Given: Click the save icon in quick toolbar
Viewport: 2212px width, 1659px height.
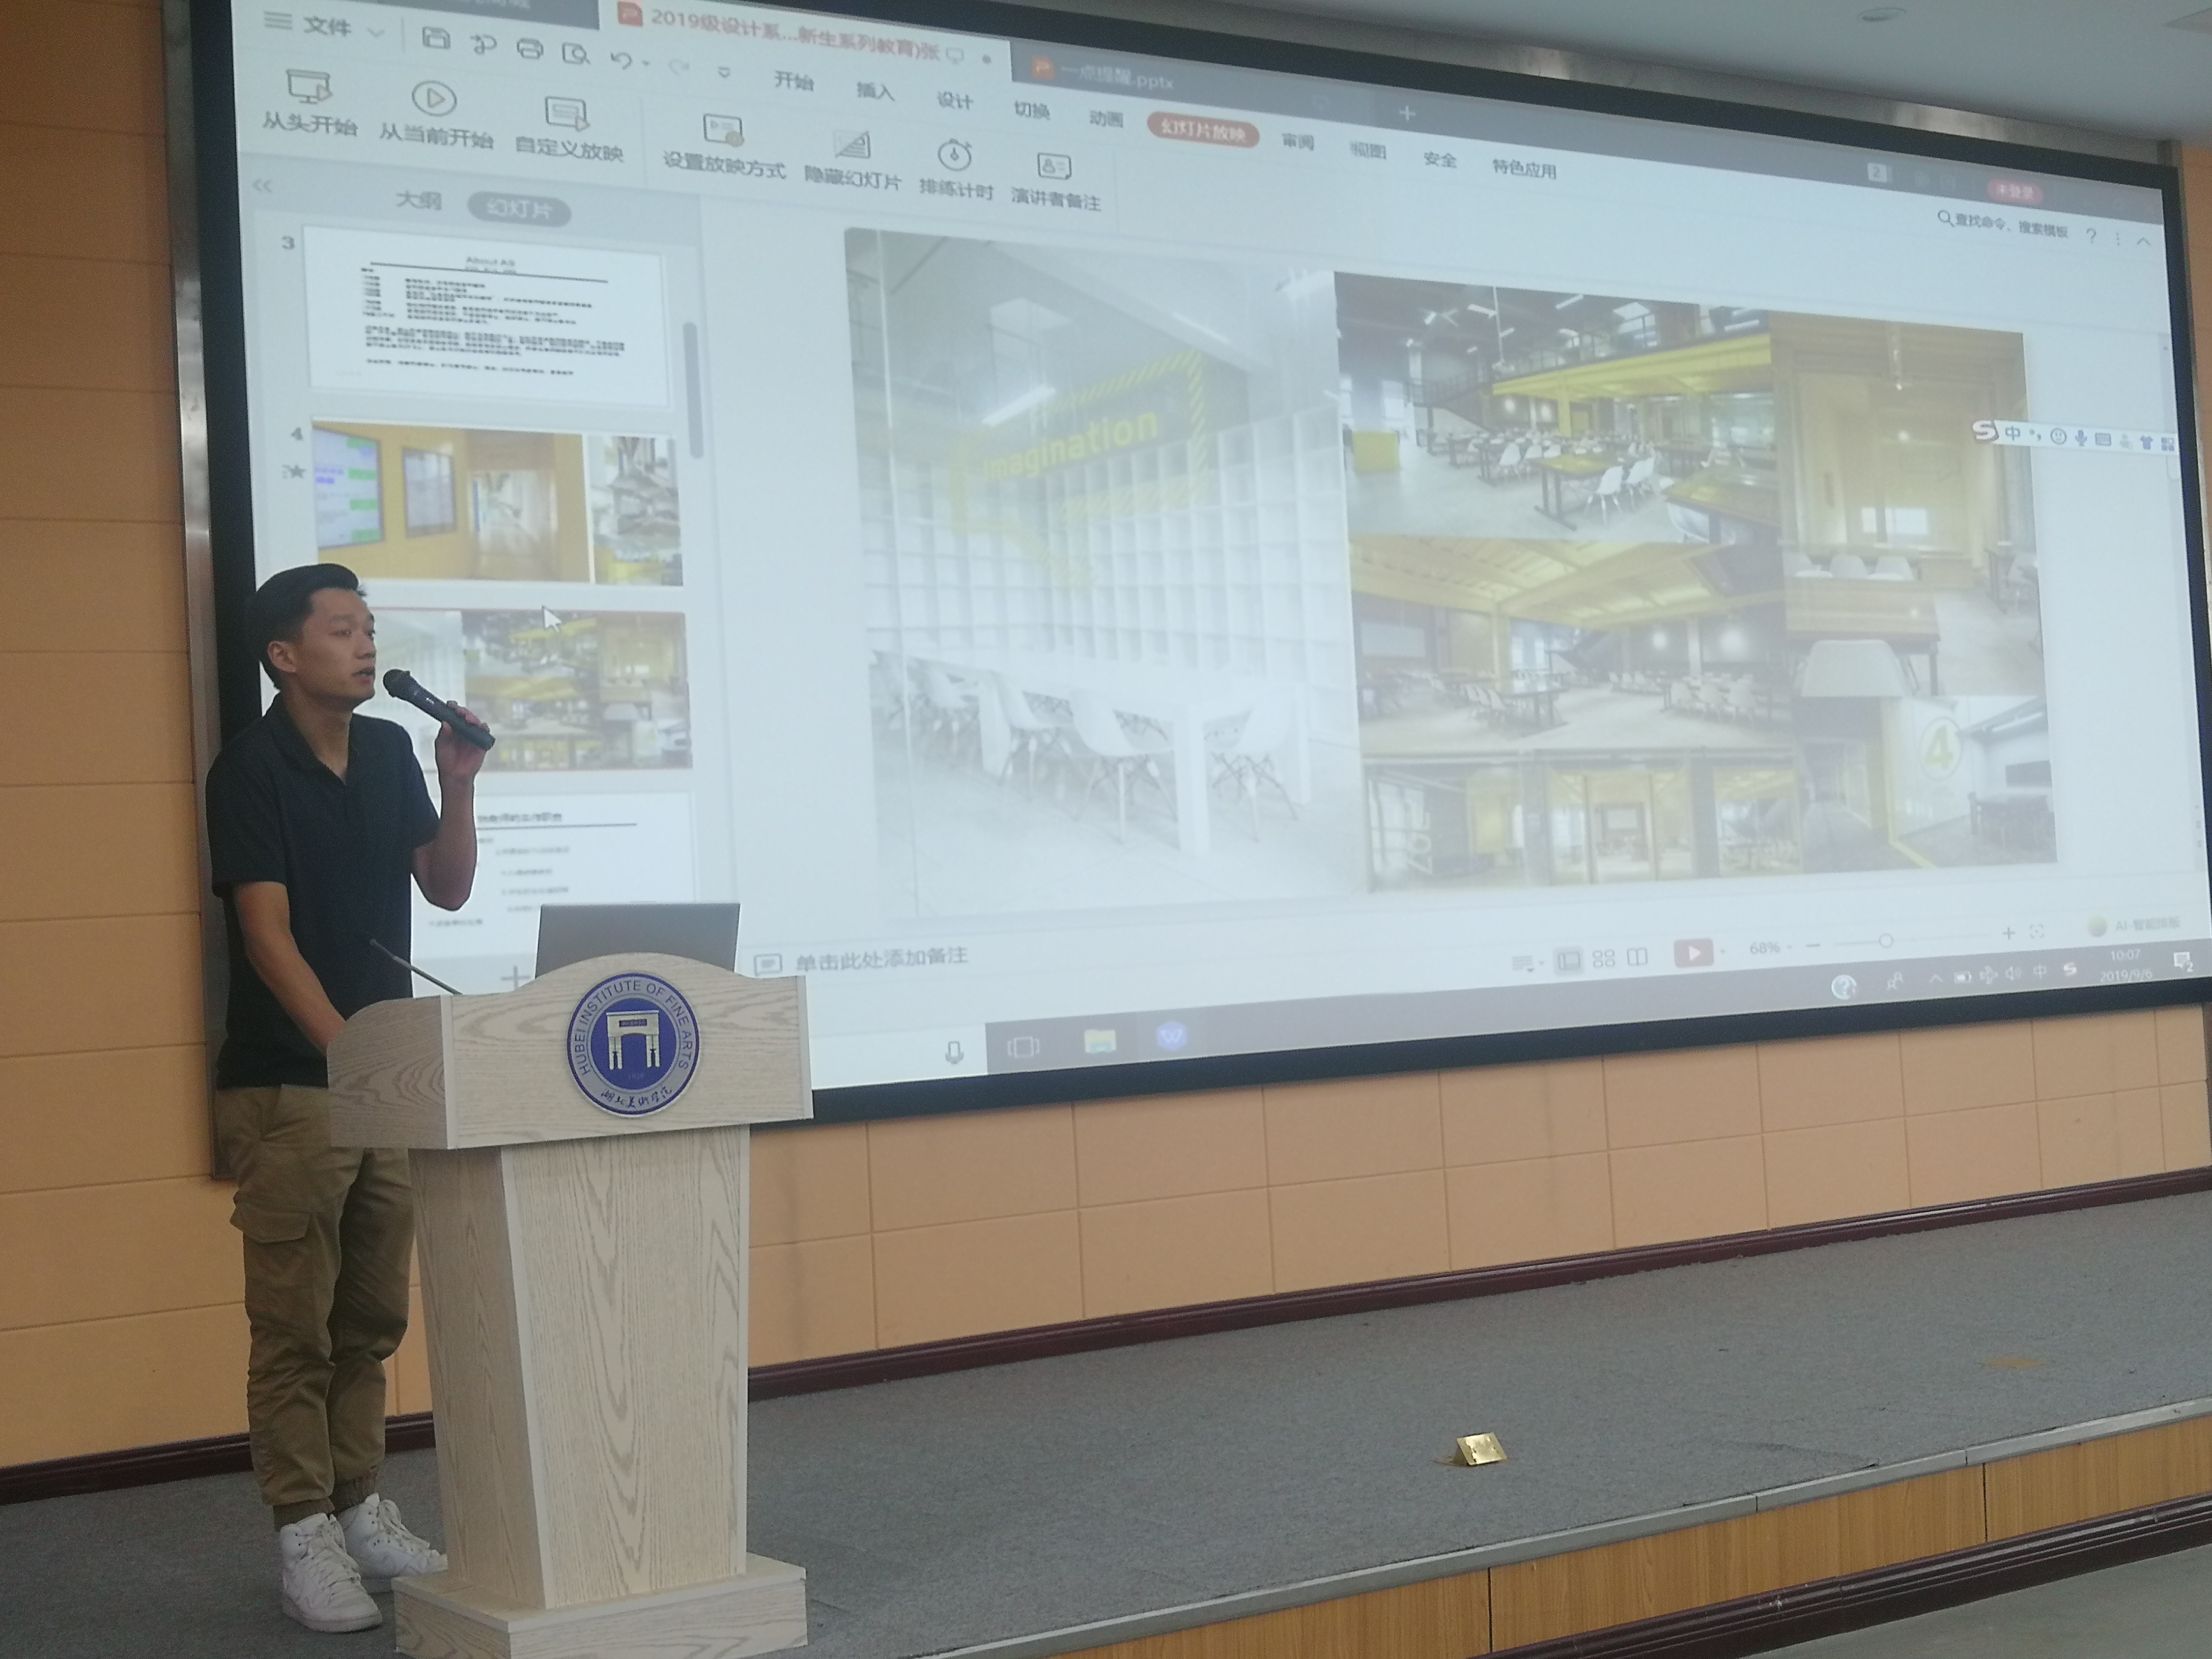Looking at the screenshot, I should [436, 38].
